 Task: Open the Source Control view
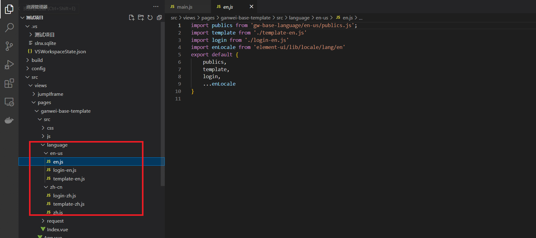coord(9,46)
